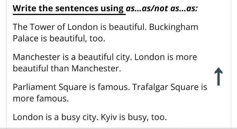237x129 pixels.
Task: Click the text 'beautiful than Manchester.'
Action: point(67,68)
